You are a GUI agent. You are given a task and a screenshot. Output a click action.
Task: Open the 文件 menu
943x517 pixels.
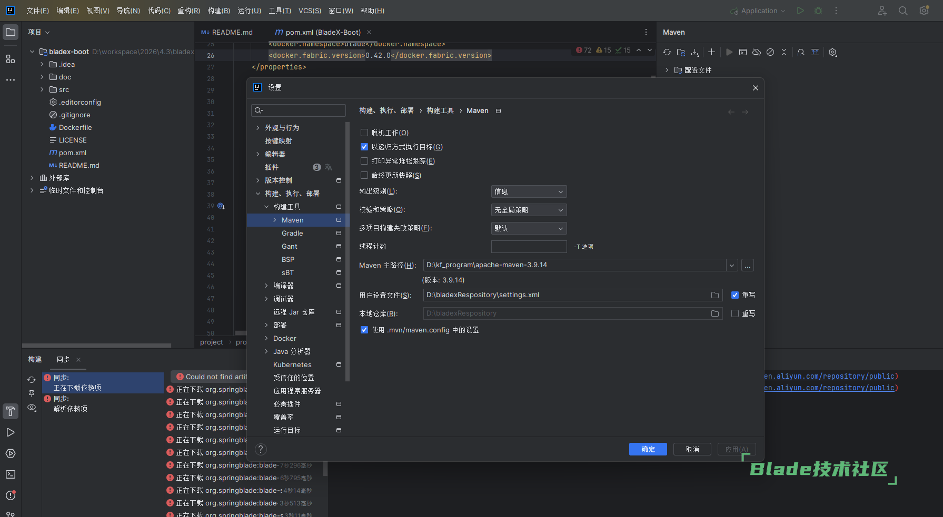37,11
